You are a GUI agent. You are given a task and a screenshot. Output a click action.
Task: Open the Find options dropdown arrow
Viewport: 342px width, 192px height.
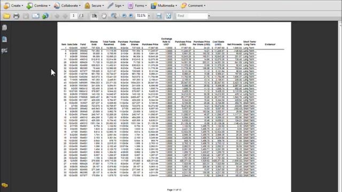click(209, 16)
